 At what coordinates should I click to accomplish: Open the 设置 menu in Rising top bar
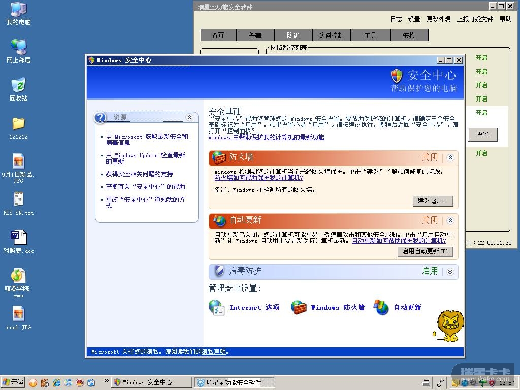click(x=414, y=19)
